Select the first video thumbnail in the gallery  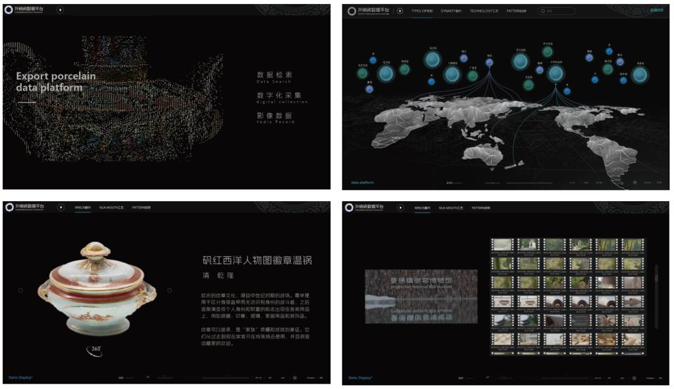[502, 245]
